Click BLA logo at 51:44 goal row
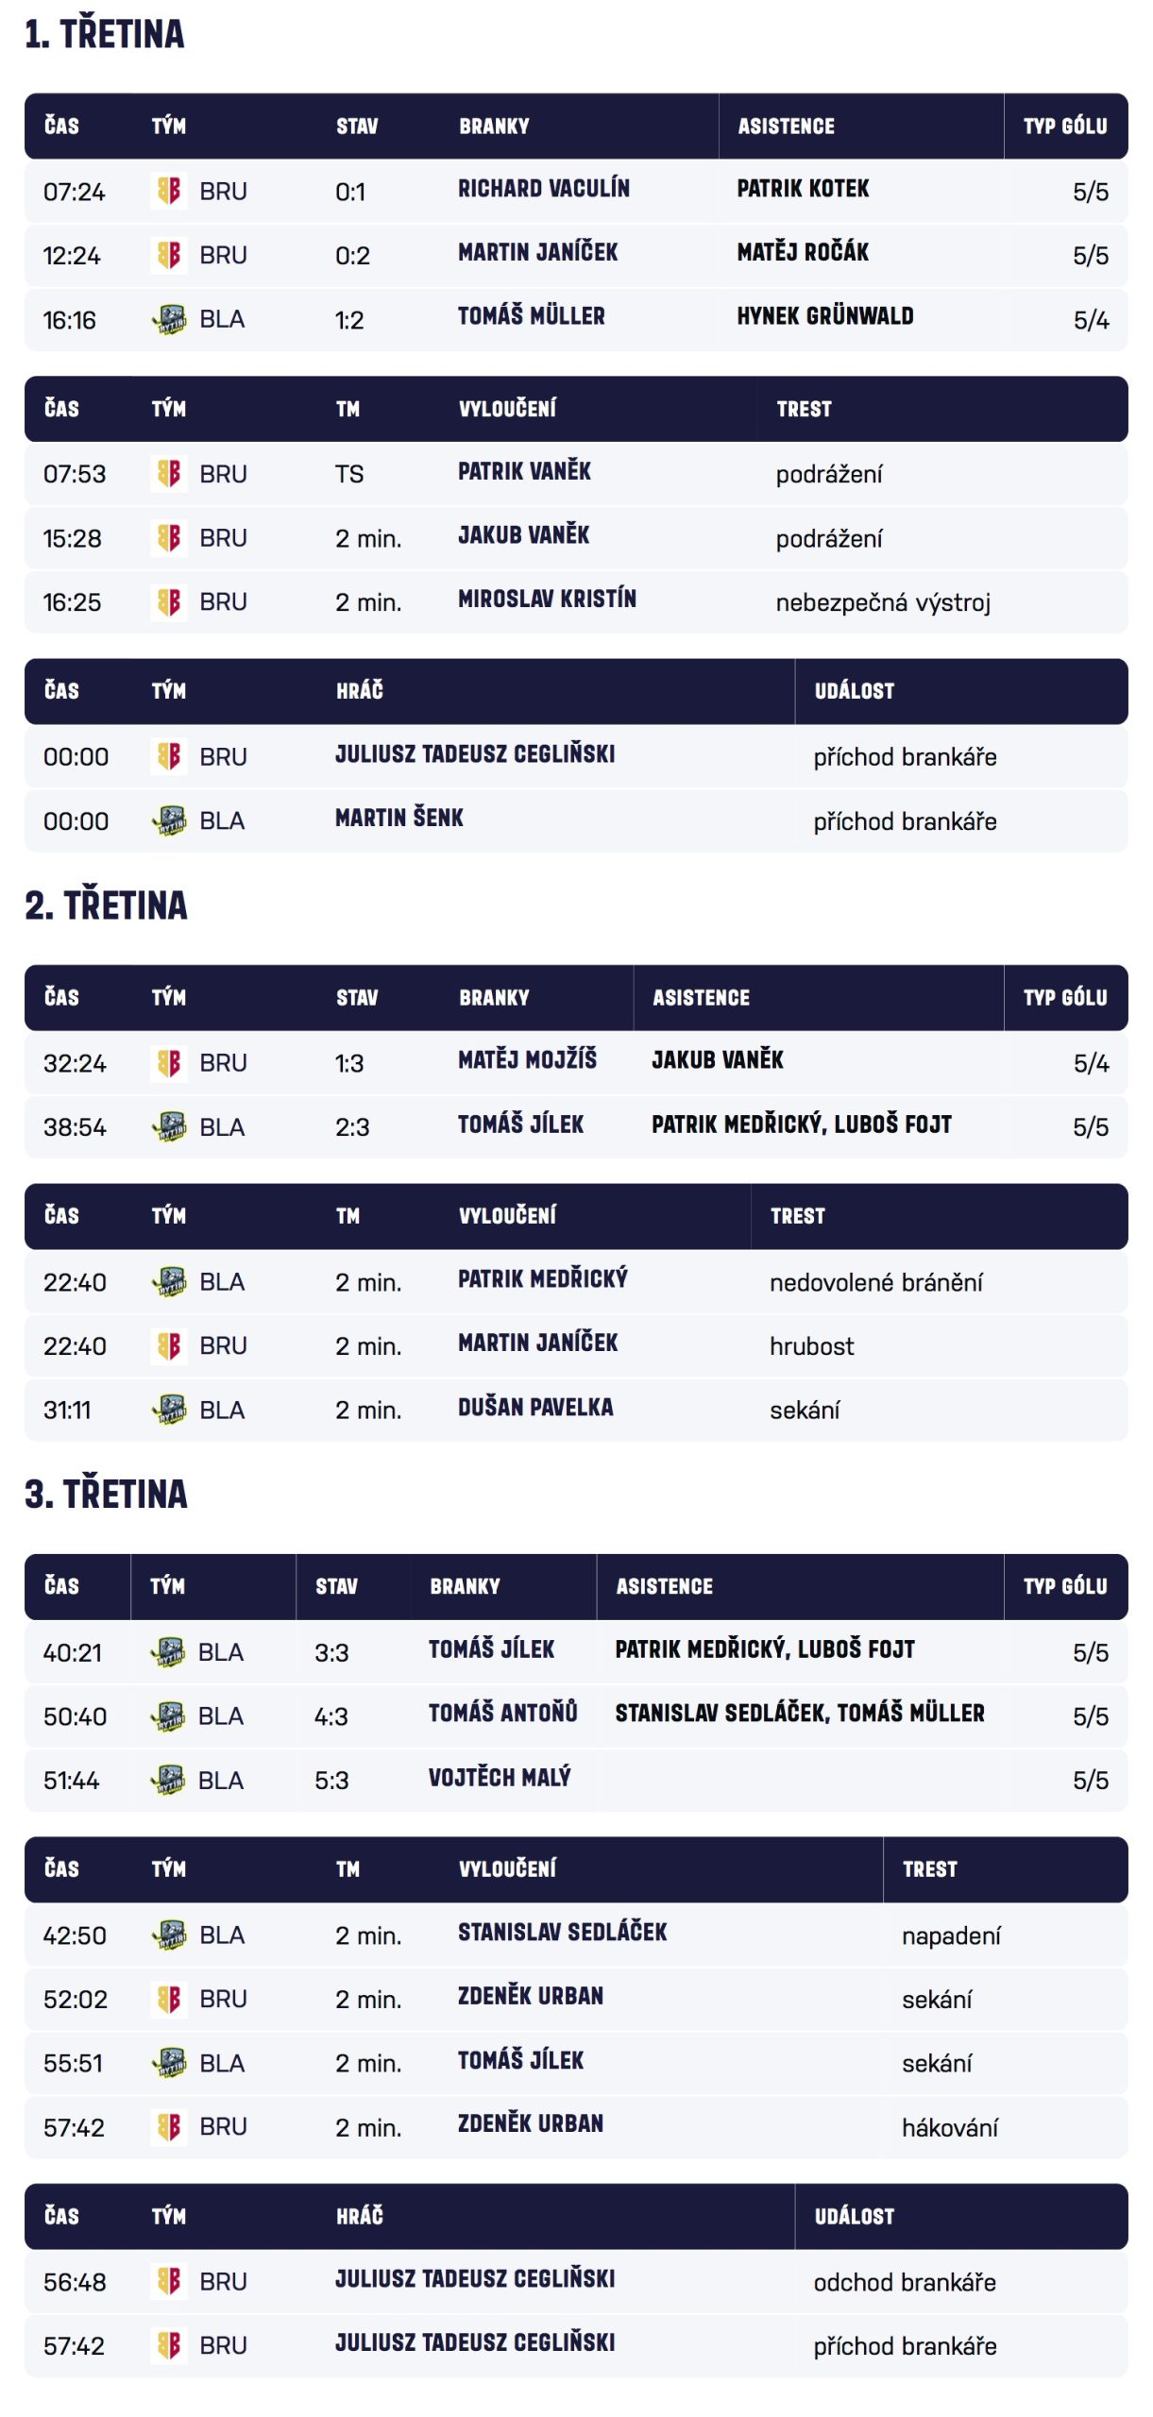This screenshot has height=2417, width=1153. [168, 1780]
